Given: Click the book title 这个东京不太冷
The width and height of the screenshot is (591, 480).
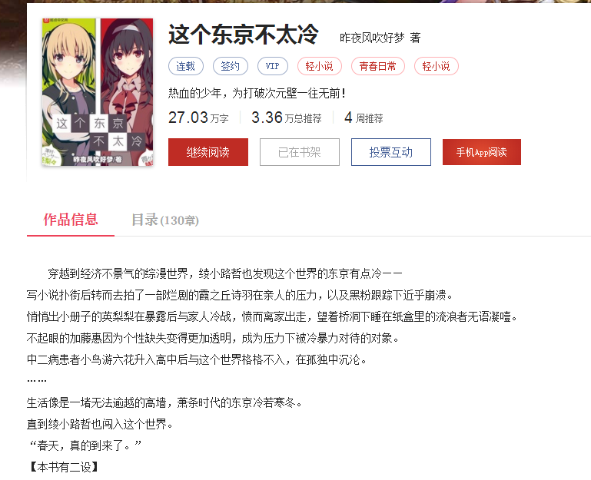Looking at the screenshot, I should click(x=244, y=35).
